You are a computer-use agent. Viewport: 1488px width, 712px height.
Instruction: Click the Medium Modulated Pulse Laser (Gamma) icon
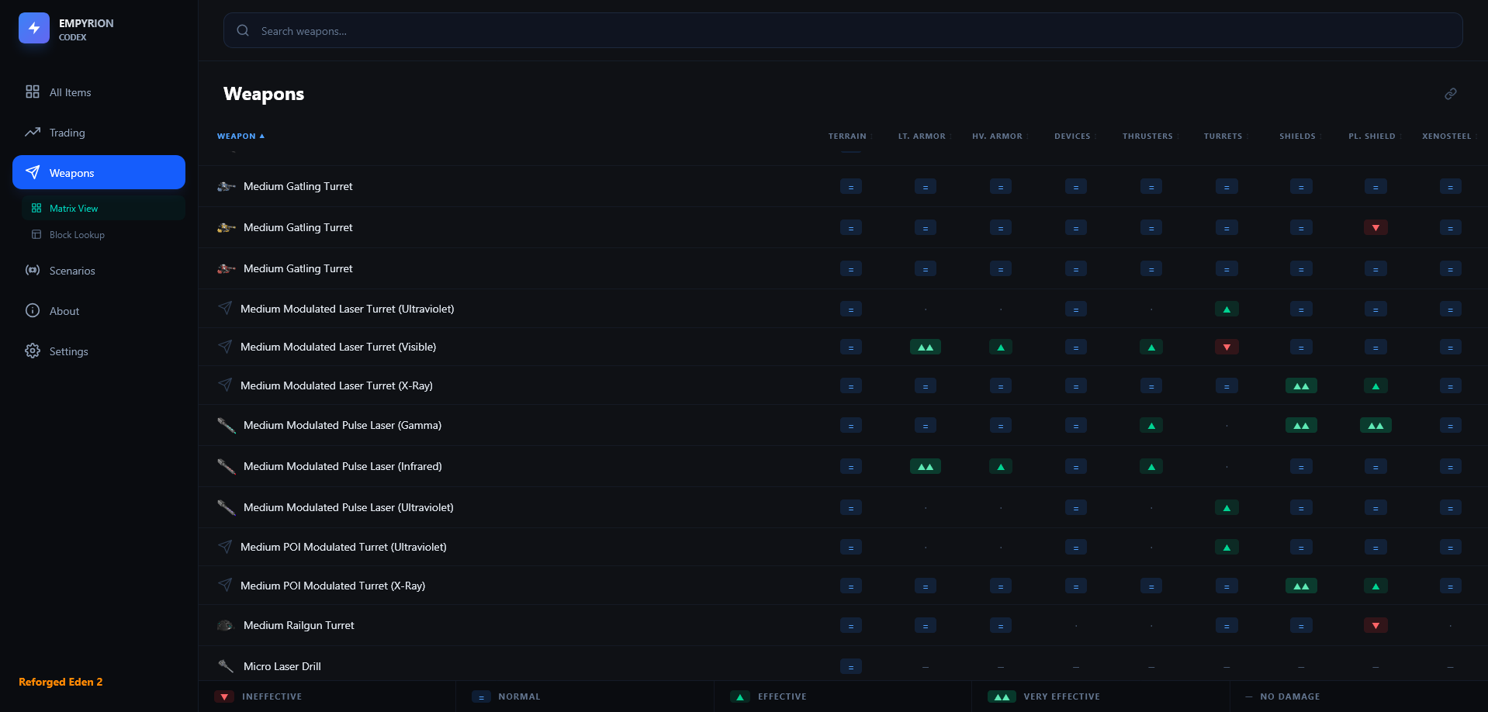[226, 425]
